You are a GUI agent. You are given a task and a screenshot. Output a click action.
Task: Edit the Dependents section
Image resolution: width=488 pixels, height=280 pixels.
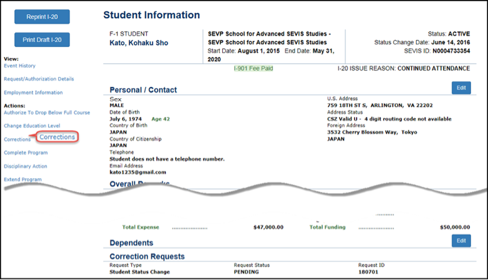461,241
